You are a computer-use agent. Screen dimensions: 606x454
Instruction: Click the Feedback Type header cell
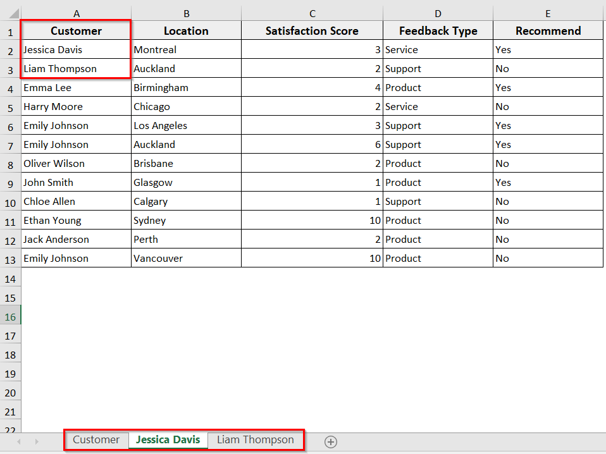(x=438, y=30)
